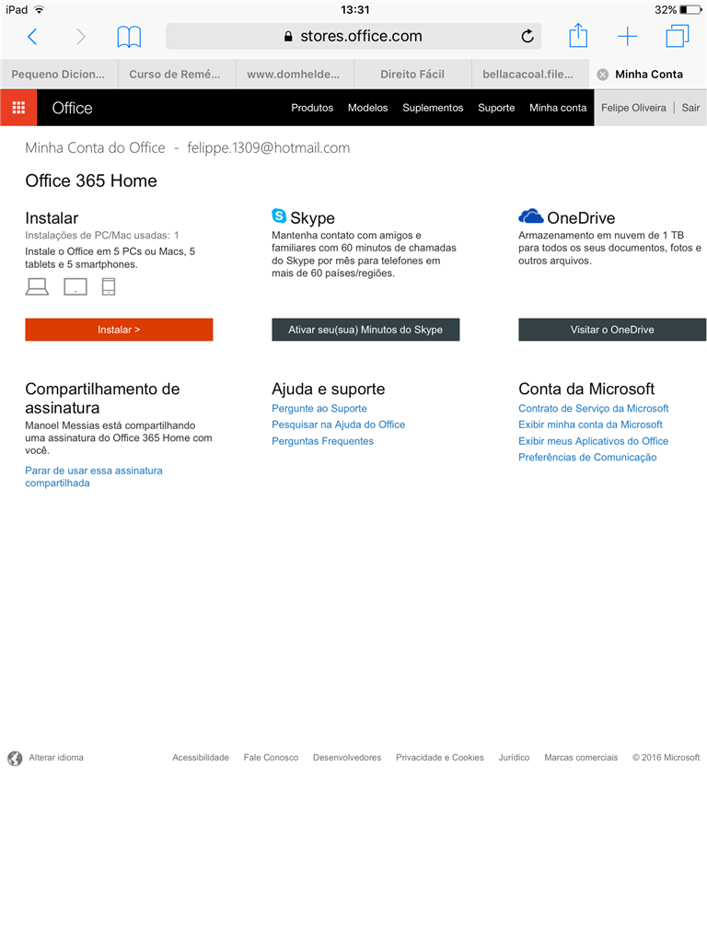Reload the page with the refresh icon
This screenshot has width=707, height=943.
pyautogui.click(x=527, y=36)
